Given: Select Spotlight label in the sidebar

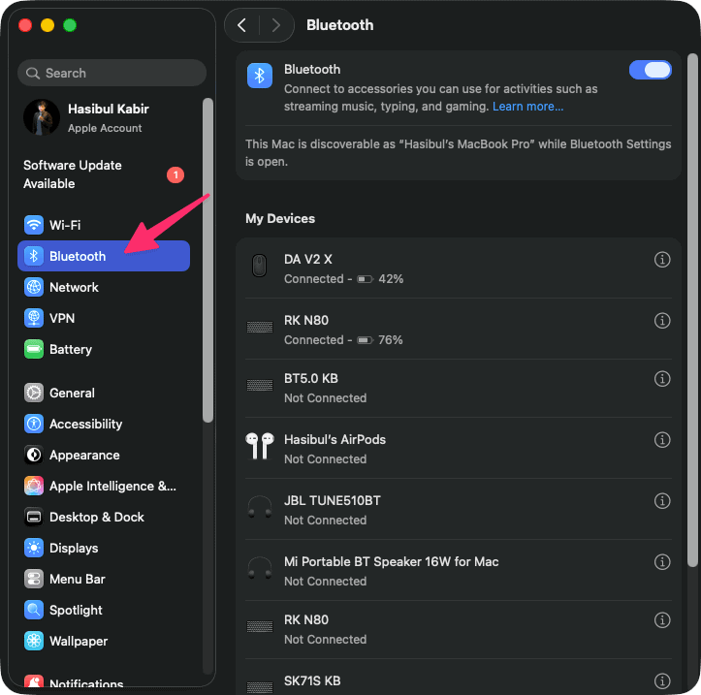Looking at the screenshot, I should 76,610.
